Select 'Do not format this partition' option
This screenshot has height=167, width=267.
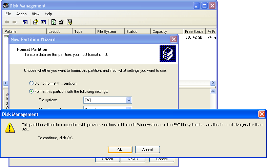coord(53,83)
